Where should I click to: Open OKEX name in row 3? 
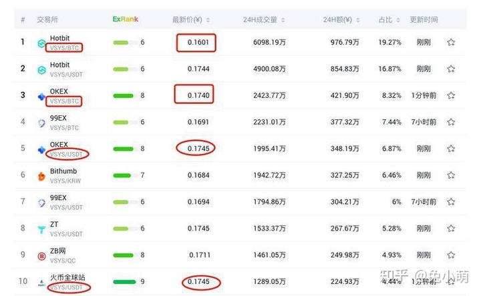pos(59,91)
